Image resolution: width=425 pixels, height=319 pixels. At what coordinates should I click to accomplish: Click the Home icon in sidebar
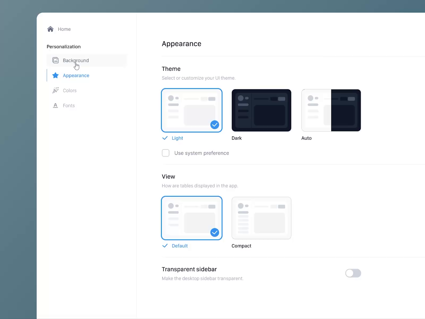[x=50, y=29]
